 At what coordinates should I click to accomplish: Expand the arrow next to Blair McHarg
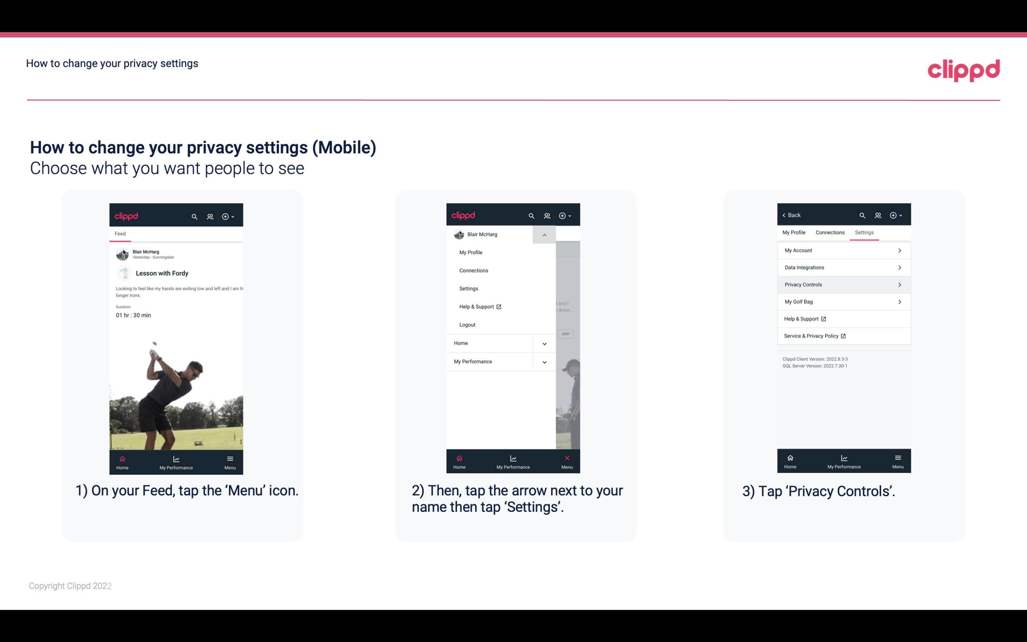[545, 235]
